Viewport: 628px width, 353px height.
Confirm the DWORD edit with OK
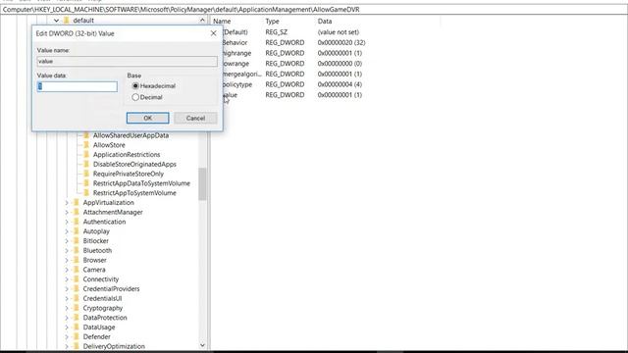click(x=148, y=118)
